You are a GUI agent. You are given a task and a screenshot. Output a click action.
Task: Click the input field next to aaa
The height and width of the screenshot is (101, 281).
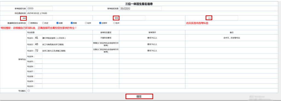(40, 18)
